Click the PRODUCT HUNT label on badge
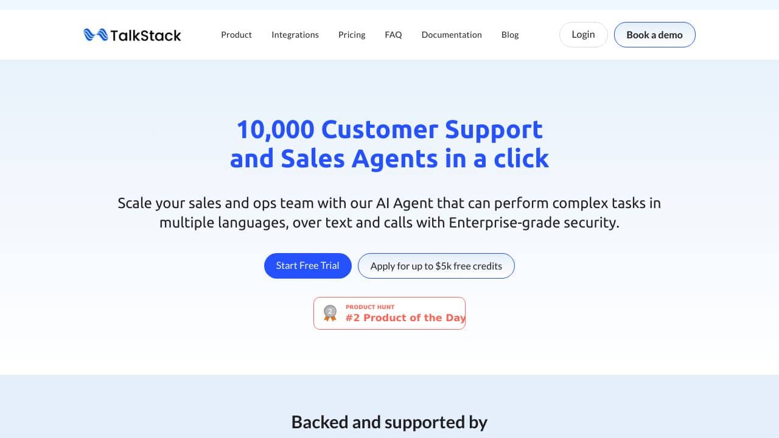 (x=370, y=307)
